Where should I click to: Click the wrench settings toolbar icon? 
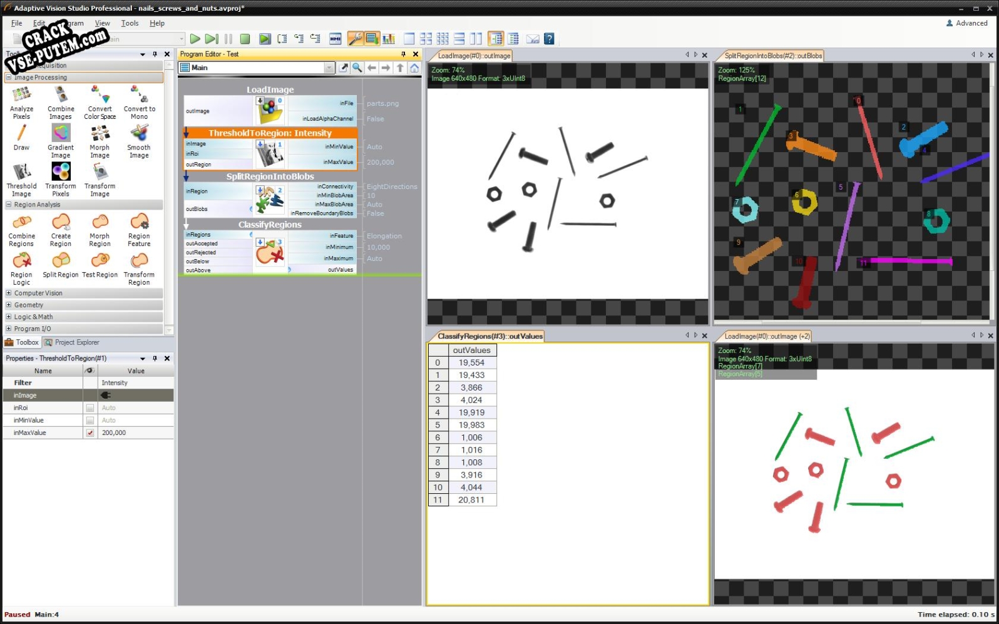click(x=355, y=39)
